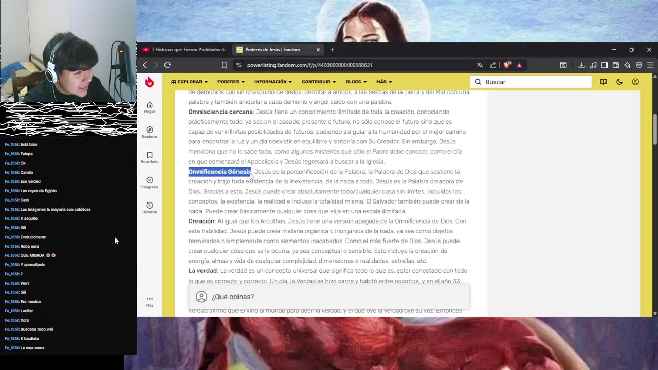Click chat message 'Las imágenes la mayoría son católicas'
Image resolution: width=658 pixels, height=370 pixels.
[x=56, y=209]
